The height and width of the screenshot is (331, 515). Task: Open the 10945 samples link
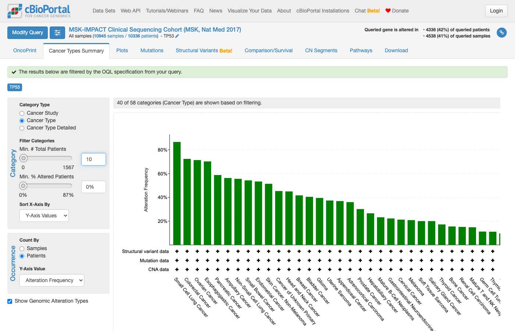pyautogui.click(x=109, y=36)
